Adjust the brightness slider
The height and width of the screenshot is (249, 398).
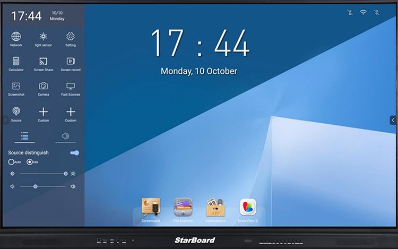pos(42,174)
